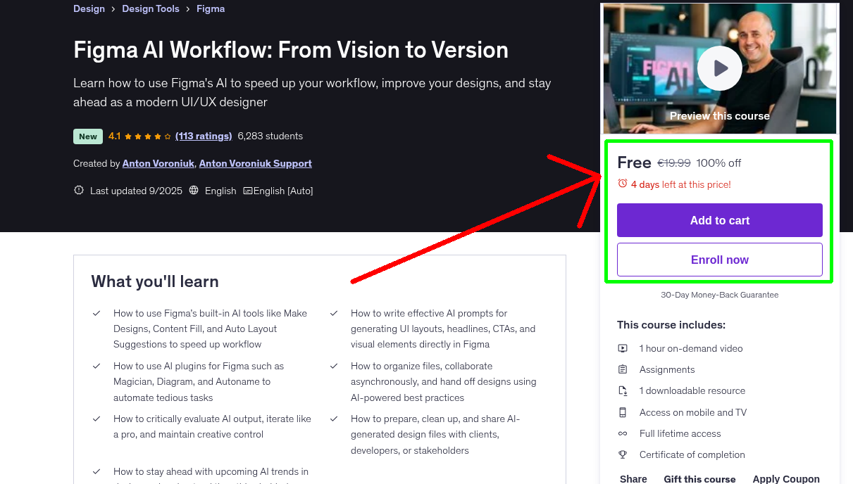The width and height of the screenshot is (853, 484).
Task: Click the alarm clock icon
Action: pyautogui.click(x=623, y=184)
